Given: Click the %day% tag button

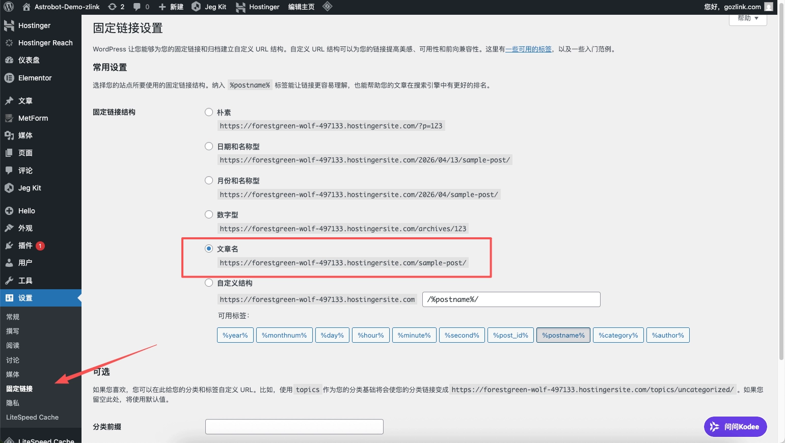Looking at the screenshot, I should [332, 335].
